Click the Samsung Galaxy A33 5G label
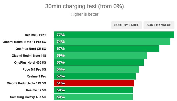177x101 pixels. (x=28, y=97)
